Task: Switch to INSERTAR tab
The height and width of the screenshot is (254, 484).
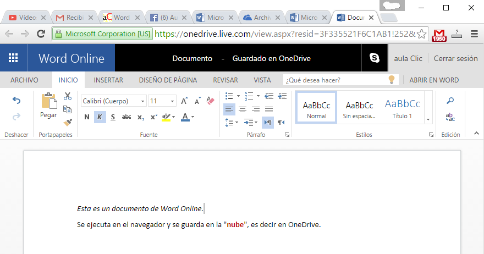Action: [x=108, y=80]
